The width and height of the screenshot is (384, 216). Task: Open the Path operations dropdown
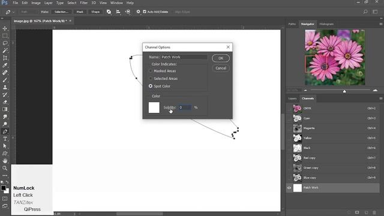click(x=109, y=12)
